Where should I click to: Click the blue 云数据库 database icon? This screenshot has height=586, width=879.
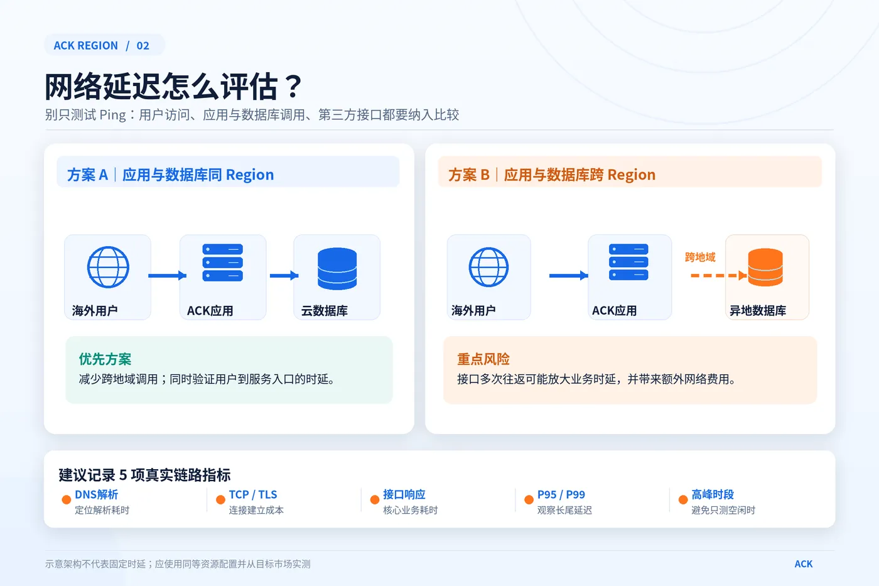(x=337, y=269)
